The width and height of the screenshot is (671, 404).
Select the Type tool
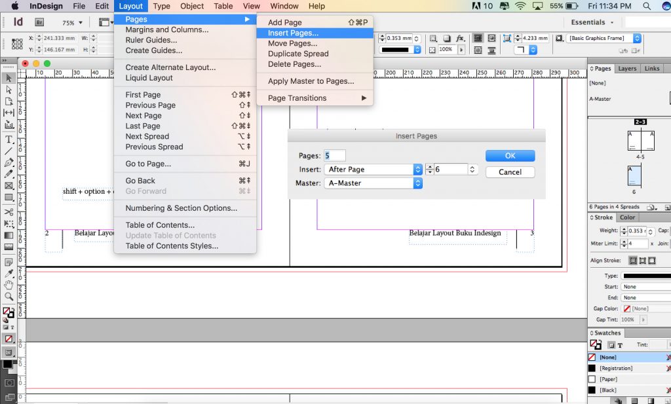pyautogui.click(x=9, y=139)
